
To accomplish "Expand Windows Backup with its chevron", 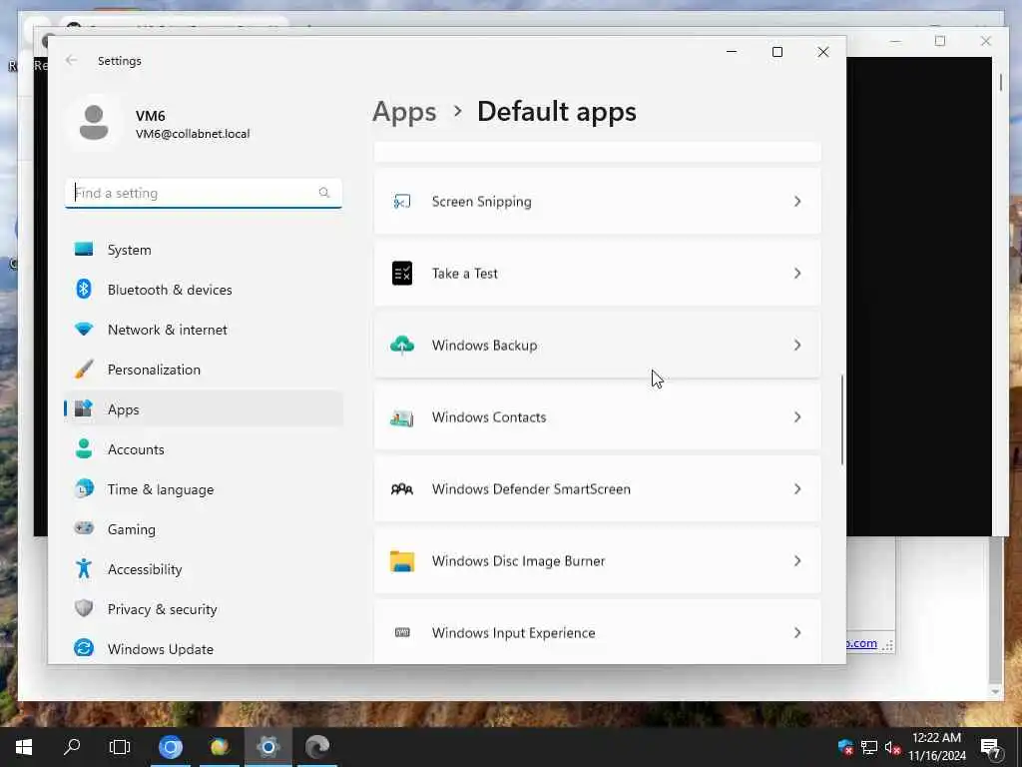I will 797,345.
